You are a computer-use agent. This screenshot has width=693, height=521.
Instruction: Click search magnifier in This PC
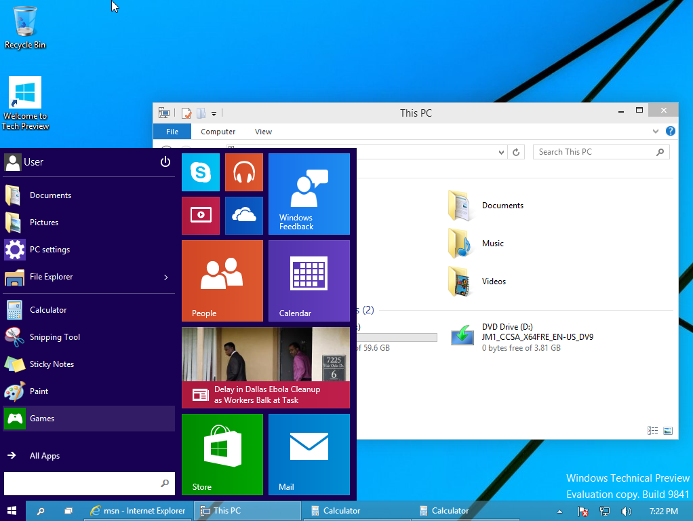point(660,152)
